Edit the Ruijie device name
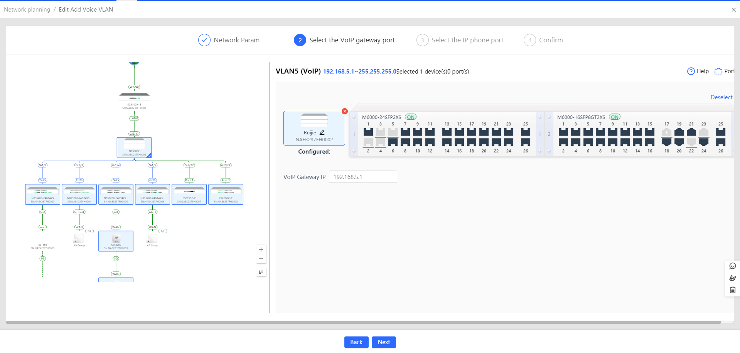The height and width of the screenshot is (353, 740). click(322, 132)
